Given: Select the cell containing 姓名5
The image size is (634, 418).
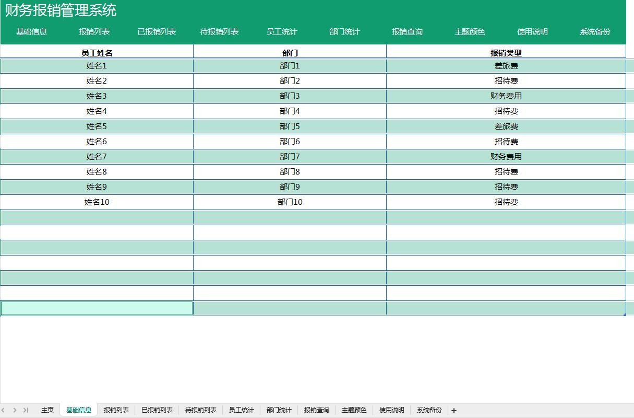Looking at the screenshot, I should (x=97, y=126).
